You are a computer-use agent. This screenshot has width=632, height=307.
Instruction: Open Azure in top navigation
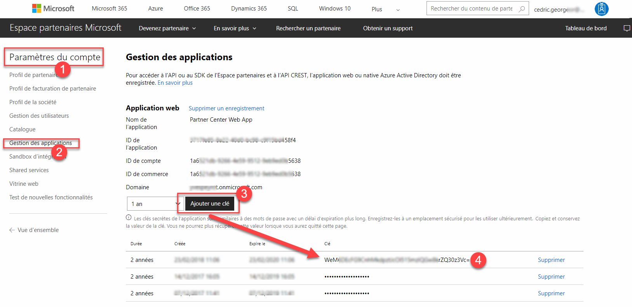pyautogui.click(x=155, y=9)
